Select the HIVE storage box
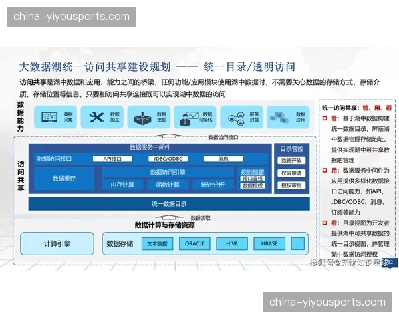 pos(232,243)
